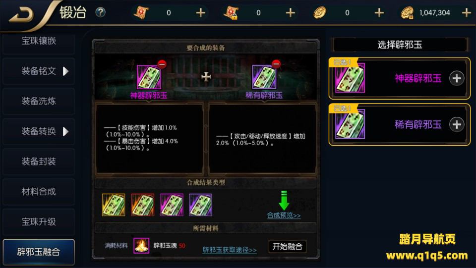Viewport: 476px width, 268px height.
Task: Toggle selection of 稀有辟邪玉 with its plus button
Action: [457, 125]
